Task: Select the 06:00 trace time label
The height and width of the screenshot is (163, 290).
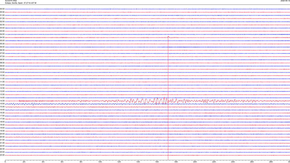Action: pos(2,47)
